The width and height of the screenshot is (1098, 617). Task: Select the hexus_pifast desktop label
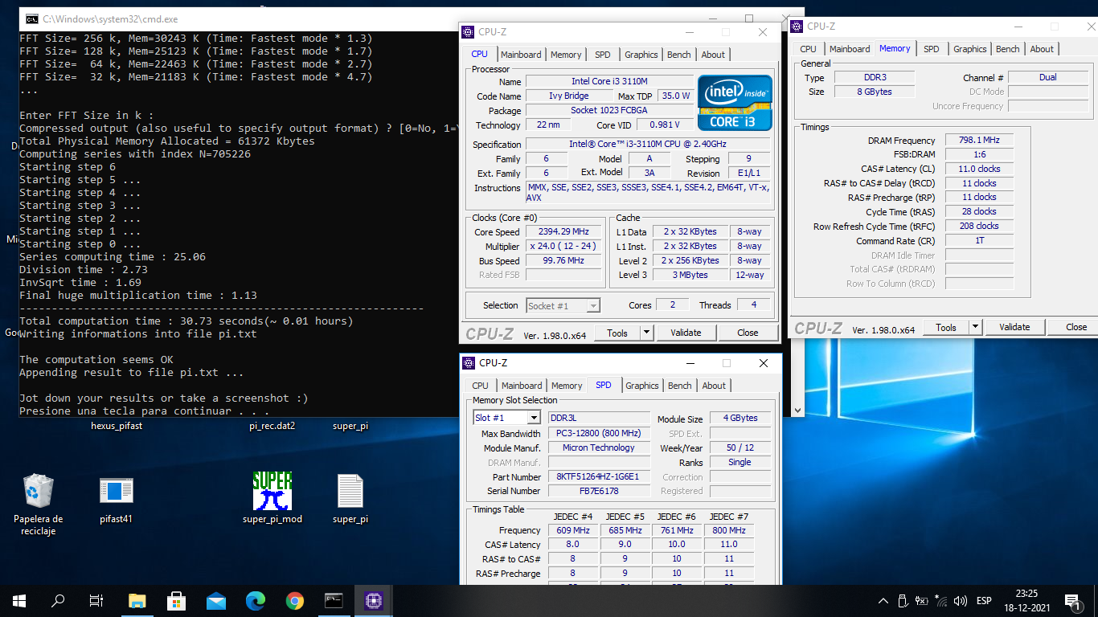coord(117,426)
